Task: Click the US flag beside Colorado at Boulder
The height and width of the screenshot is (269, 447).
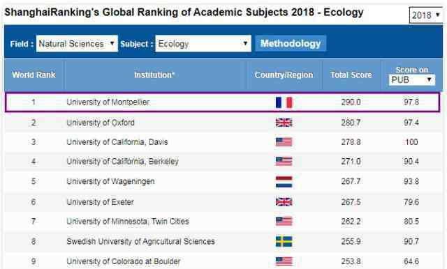Action: pyautogui.click(x=284, y=261)
